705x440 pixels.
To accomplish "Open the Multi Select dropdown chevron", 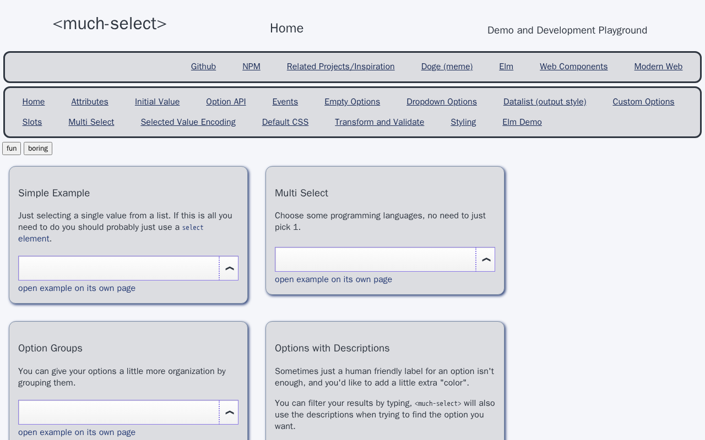I will point(486,260).
